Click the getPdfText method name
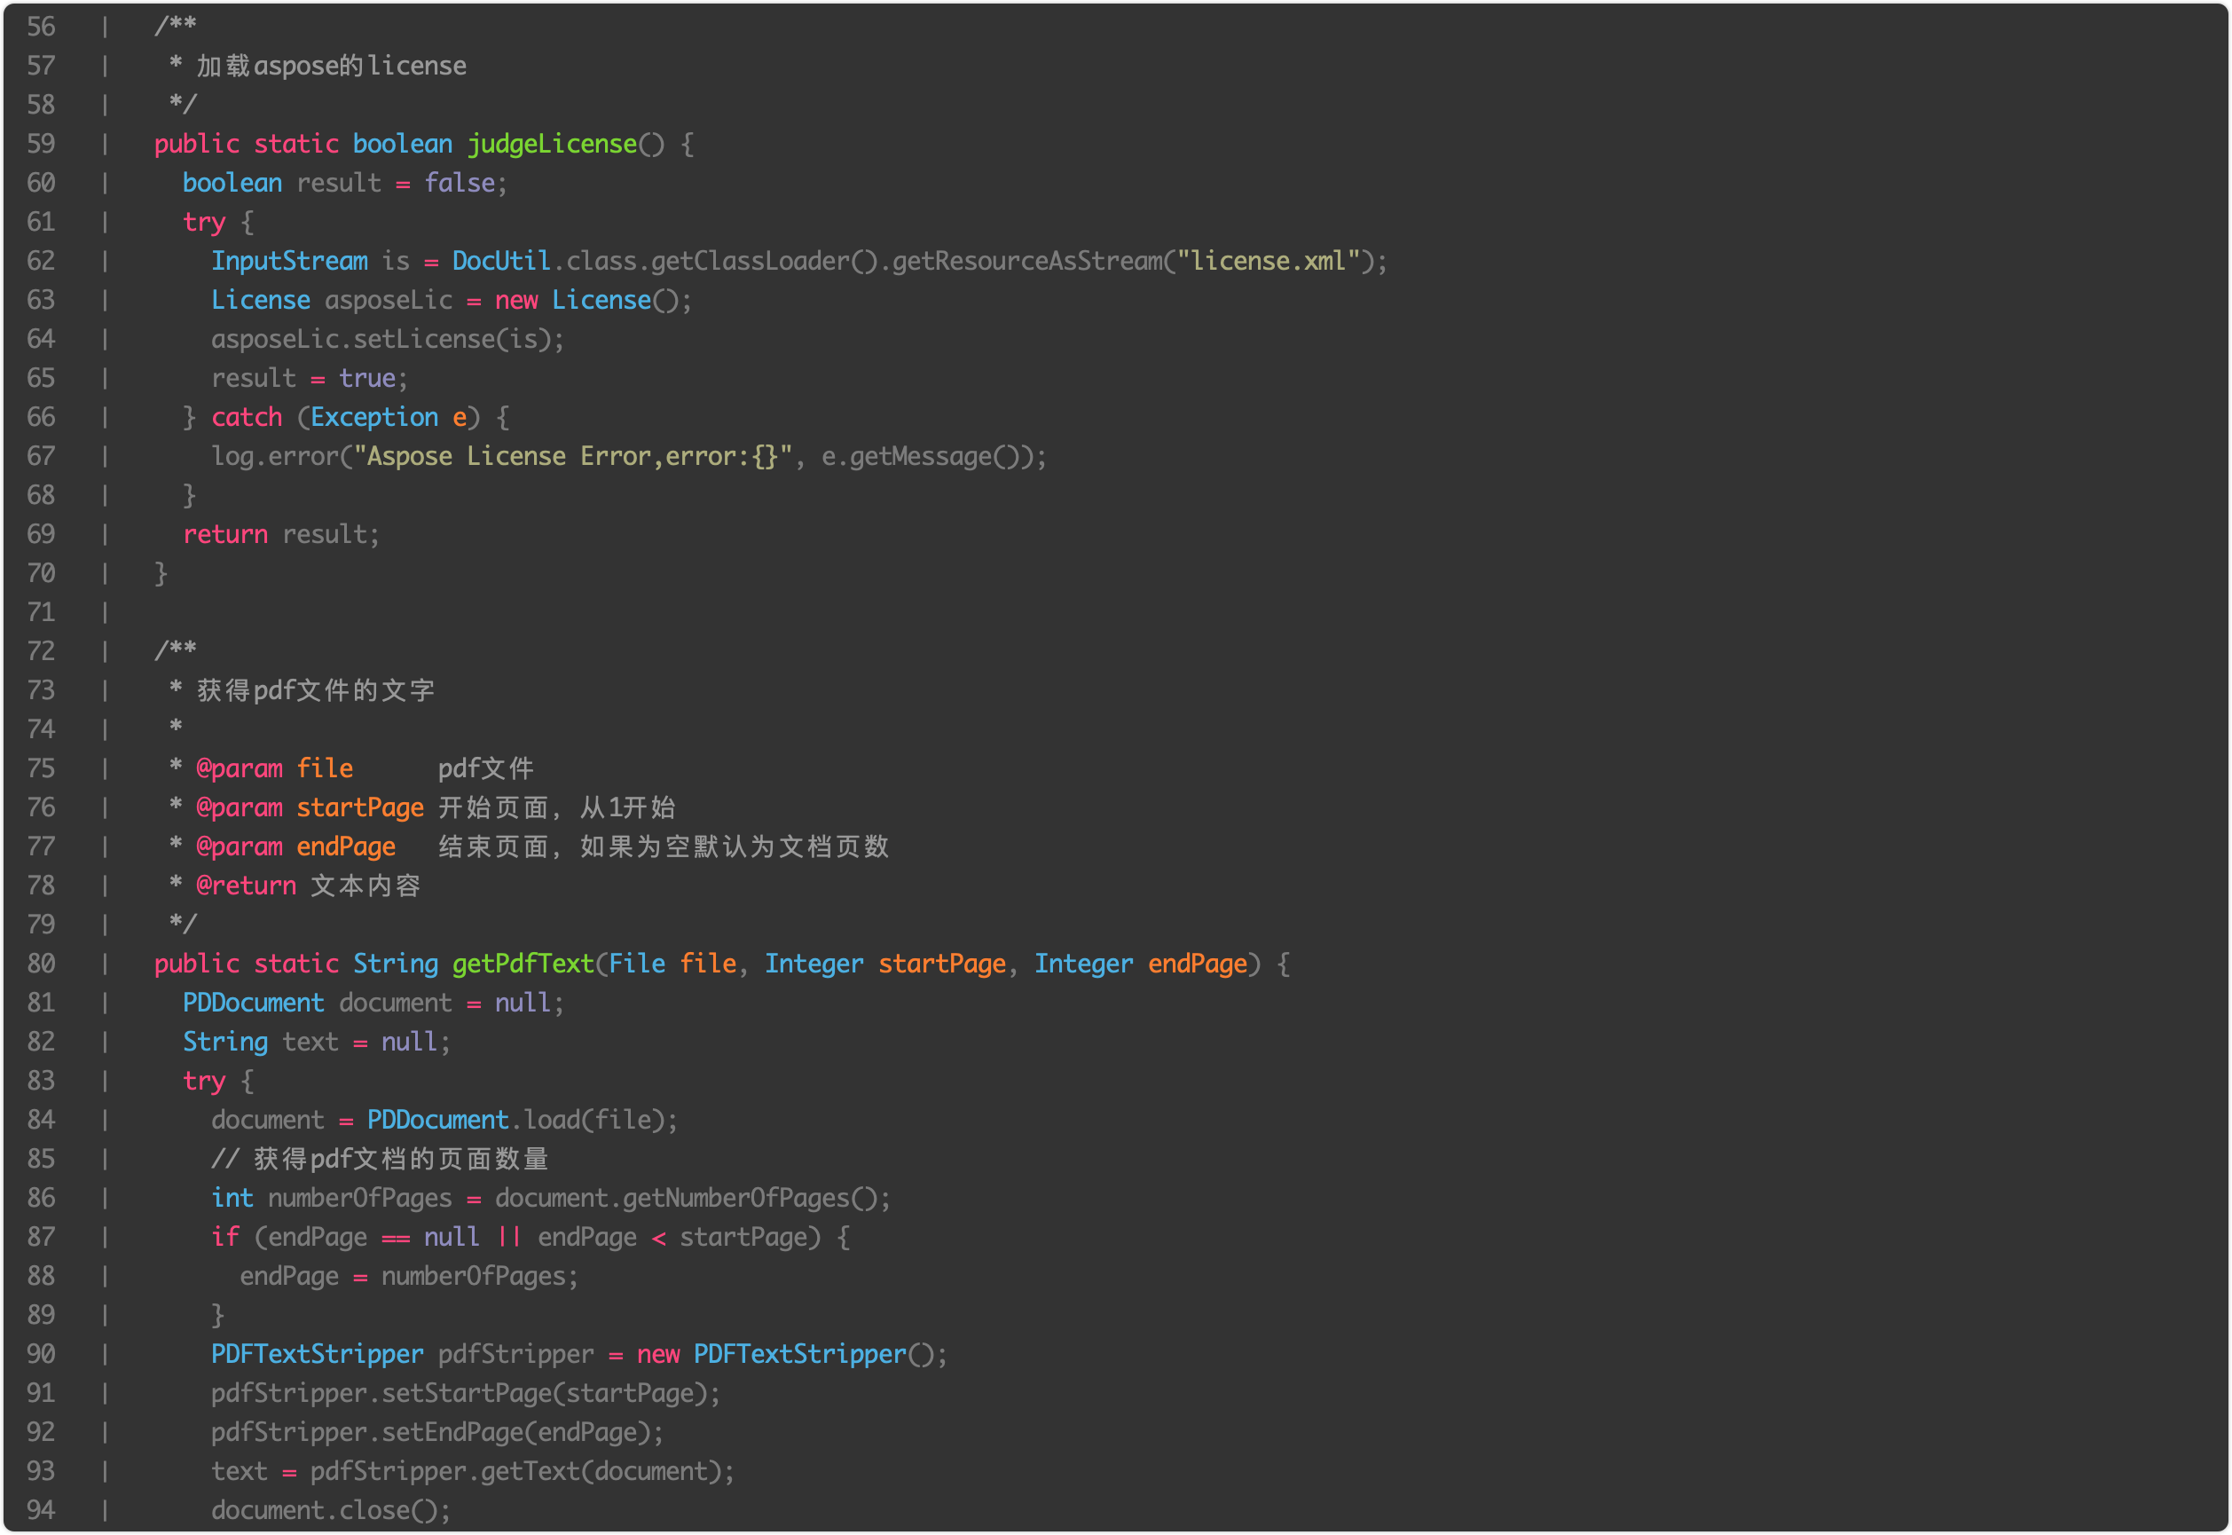The height and width of the screenshot is (1535, 2232). click(523, 964)
